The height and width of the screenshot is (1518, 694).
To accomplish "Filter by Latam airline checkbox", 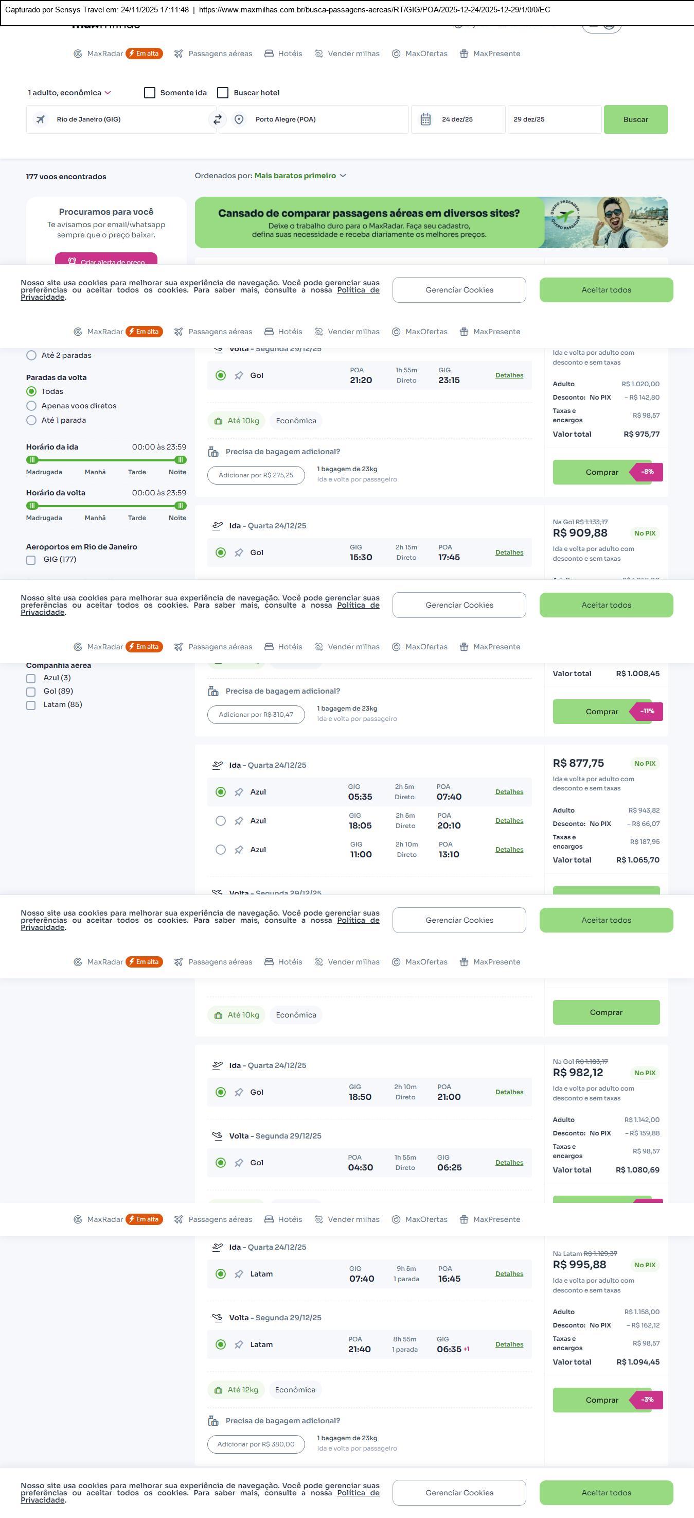I will (31, 705).
